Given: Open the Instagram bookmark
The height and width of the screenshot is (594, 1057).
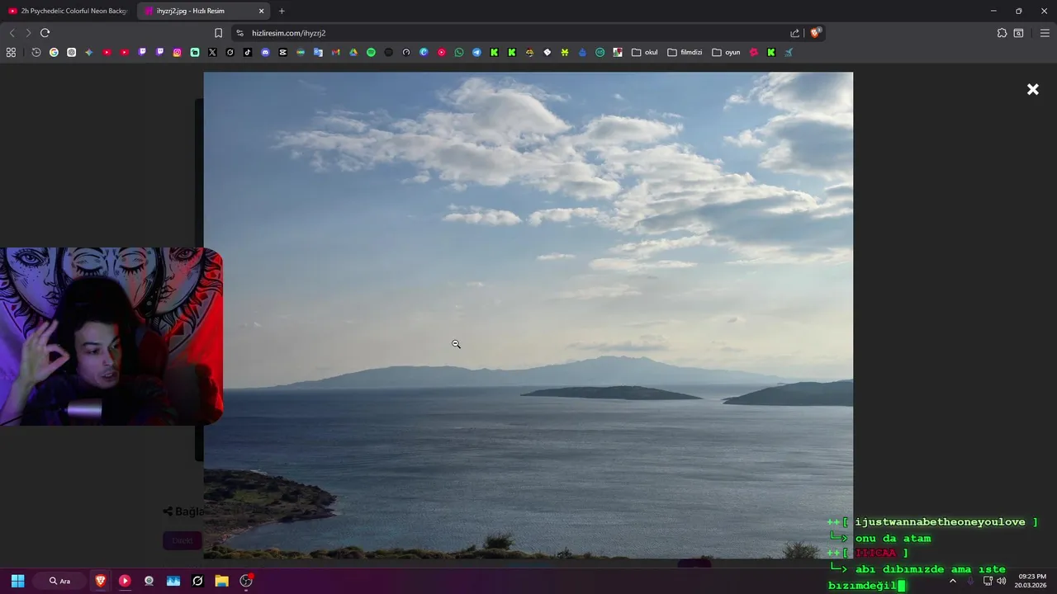Looking at the screenshot, I should coord(177,52).
